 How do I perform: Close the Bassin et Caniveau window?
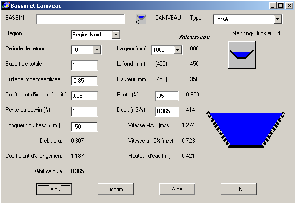coord(289,6)
